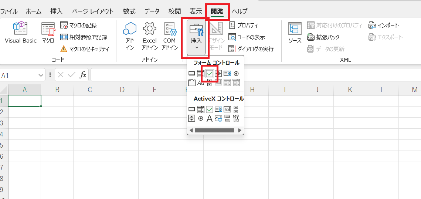Start マクロの記録 (Record Macro)
This screenshot has height=199, width=421.
coord(79,26)
